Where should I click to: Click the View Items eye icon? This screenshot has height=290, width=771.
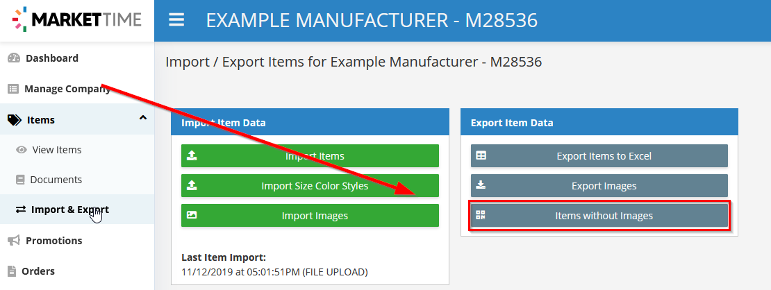click(x=21, y=150)
